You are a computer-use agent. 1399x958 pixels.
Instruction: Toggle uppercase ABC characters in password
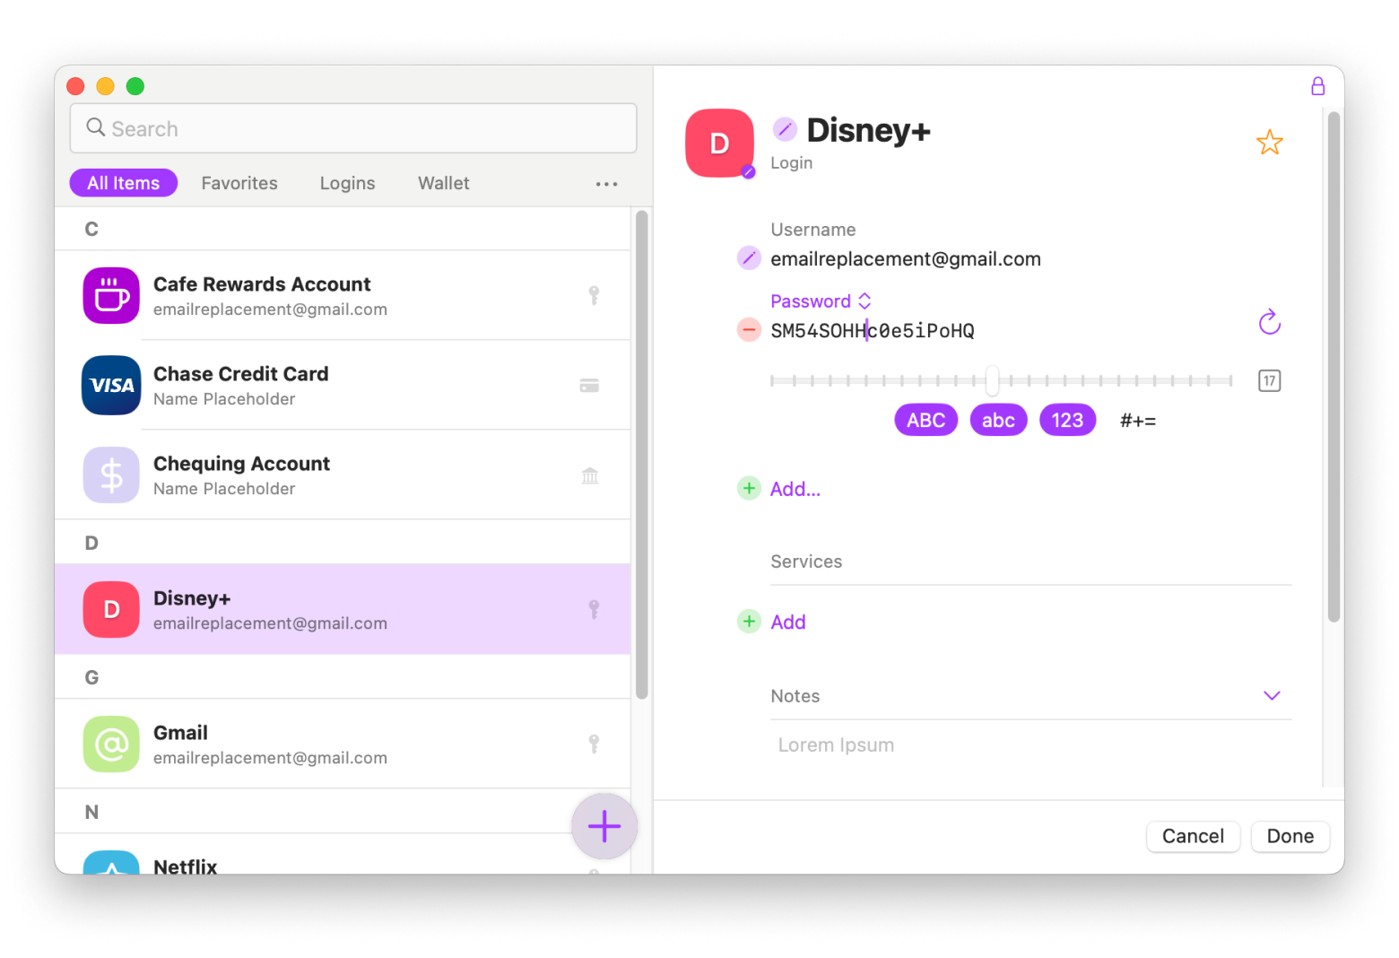926,420
